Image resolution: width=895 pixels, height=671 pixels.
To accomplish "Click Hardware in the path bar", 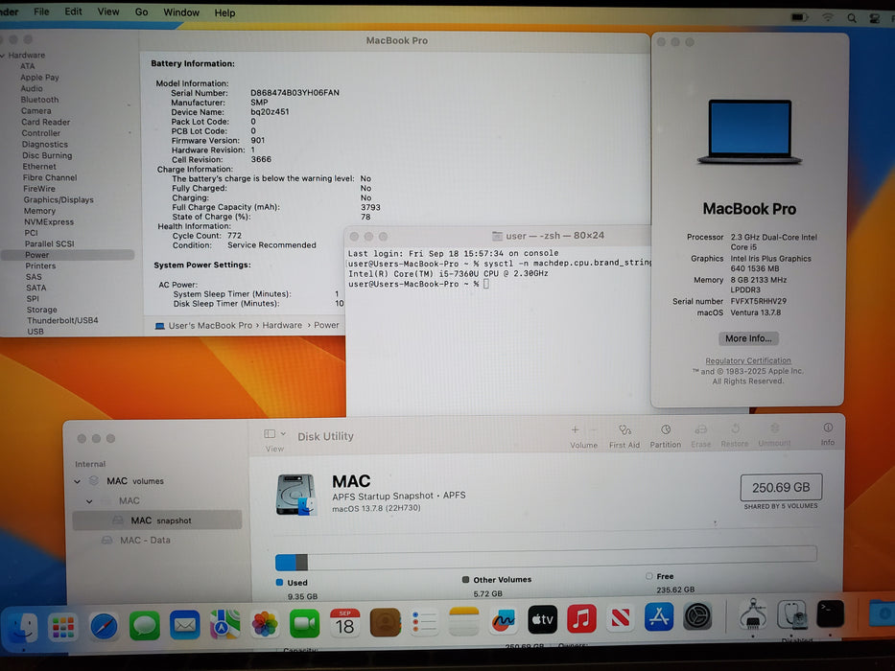I will coord(282,325).
